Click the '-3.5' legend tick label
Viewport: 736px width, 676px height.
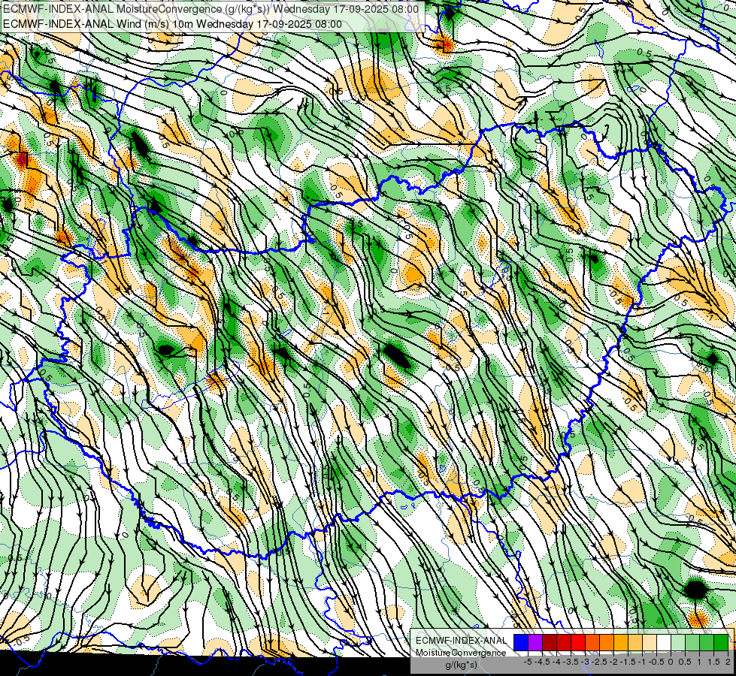571,662
